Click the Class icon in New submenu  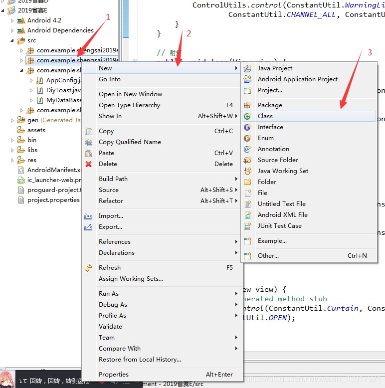pyautogui.click(x=247, y=116)
